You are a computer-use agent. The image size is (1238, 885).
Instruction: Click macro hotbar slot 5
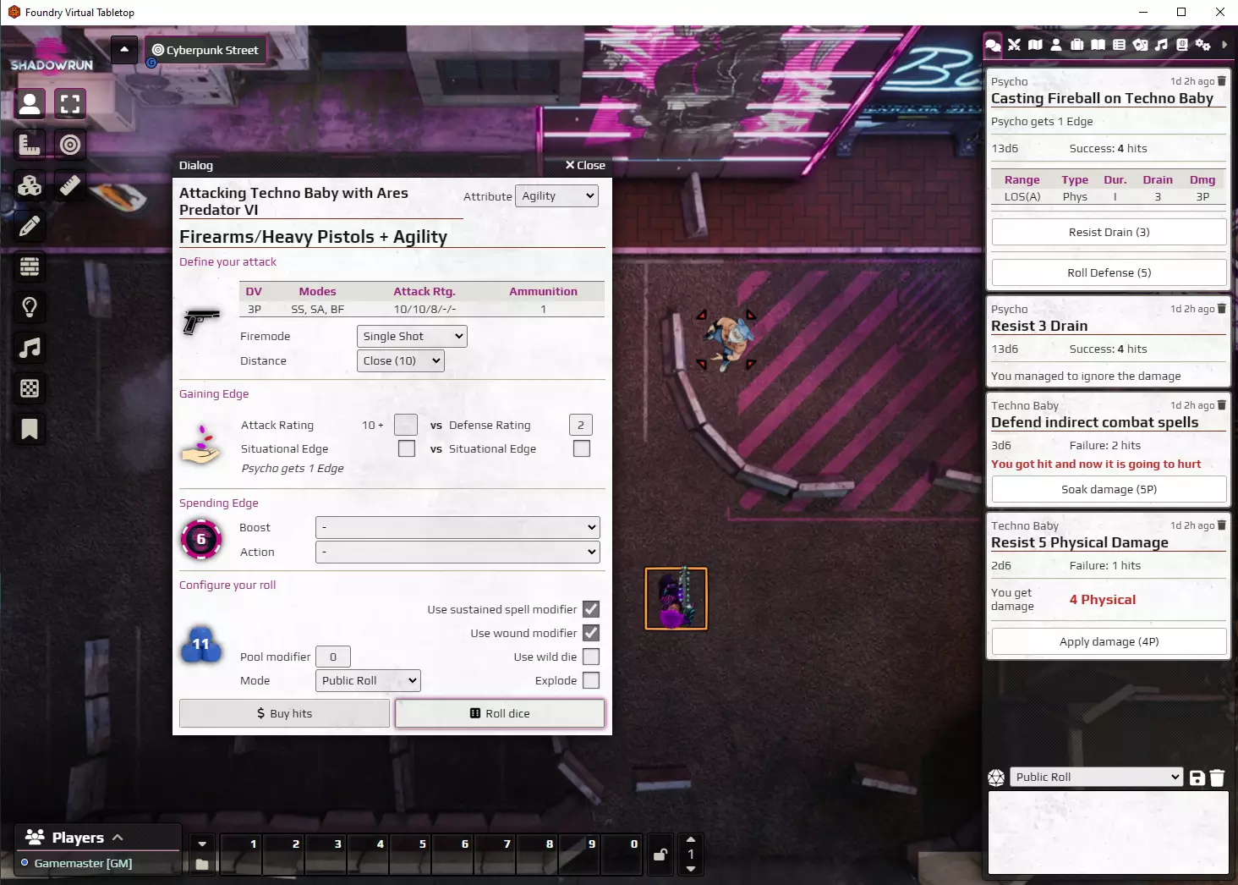411,854
